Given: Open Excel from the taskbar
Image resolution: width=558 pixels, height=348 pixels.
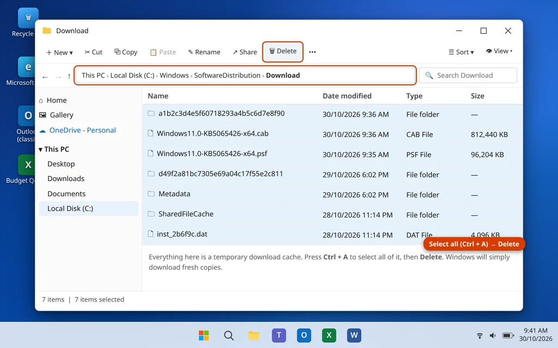Looking at the screenshot, I should click(329, 335).
